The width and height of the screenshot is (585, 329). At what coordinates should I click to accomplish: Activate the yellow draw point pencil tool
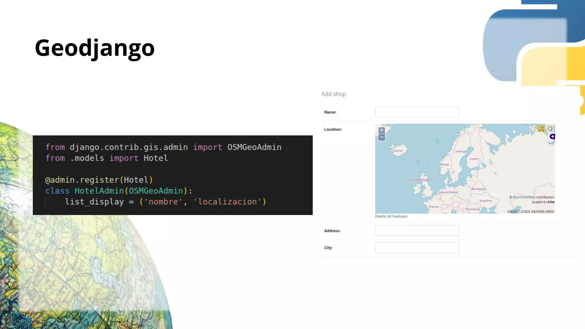tap(541, 129)
